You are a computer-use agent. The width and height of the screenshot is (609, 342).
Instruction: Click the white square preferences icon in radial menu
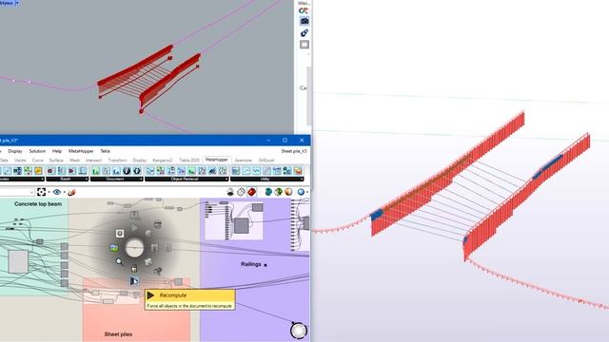[x=120, y=233]
